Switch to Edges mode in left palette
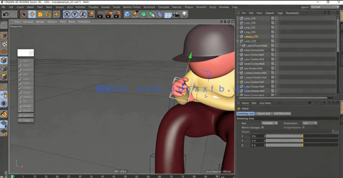 (x=4, y=68)
